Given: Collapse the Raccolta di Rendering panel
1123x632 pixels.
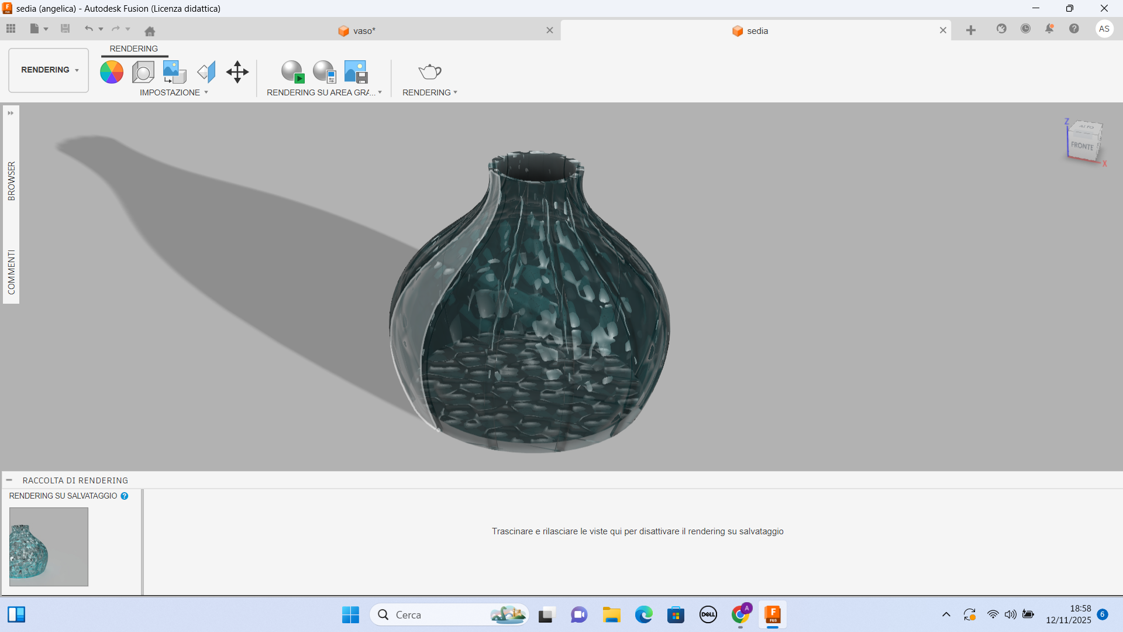Looking at the screenshot, I should (9, 480).
